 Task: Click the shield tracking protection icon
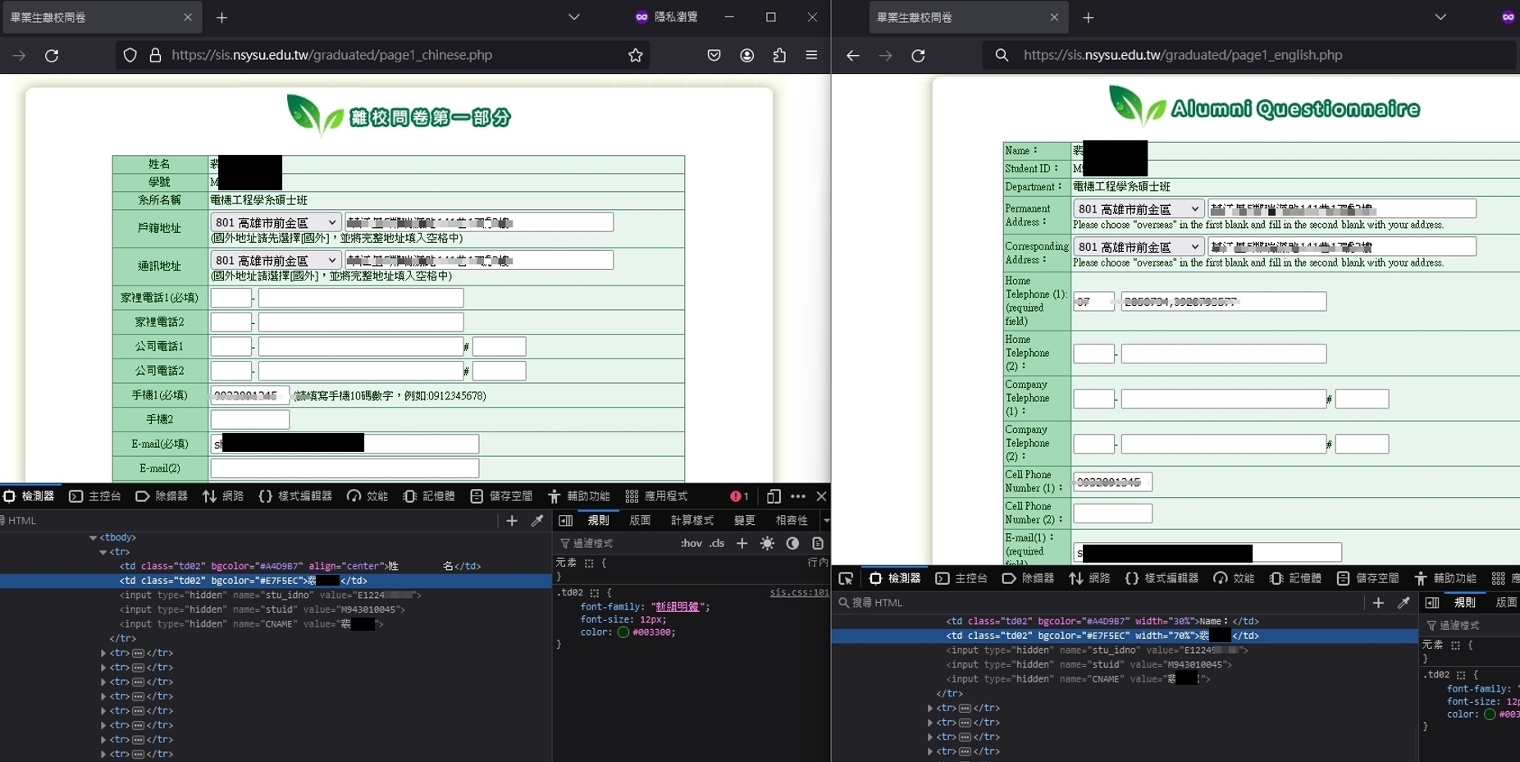pyautogui.click(x=130, y=55)
